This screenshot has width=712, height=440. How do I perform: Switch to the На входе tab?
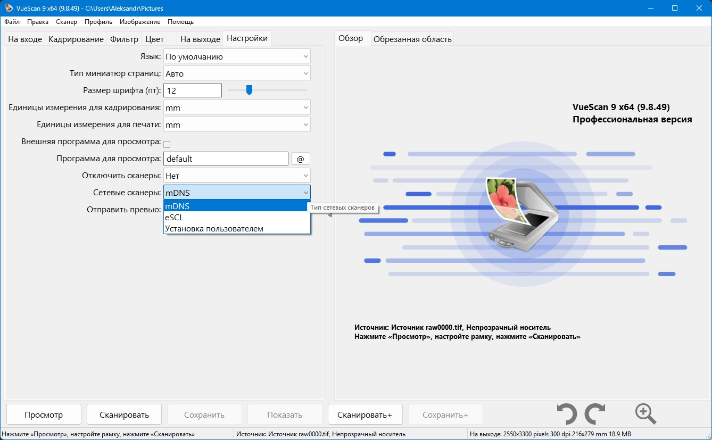coord(25,39)
